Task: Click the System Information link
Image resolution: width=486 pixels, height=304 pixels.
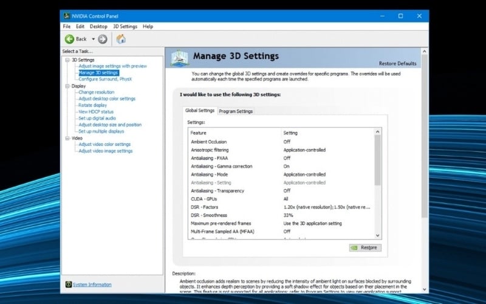Action: click(92, 285)
